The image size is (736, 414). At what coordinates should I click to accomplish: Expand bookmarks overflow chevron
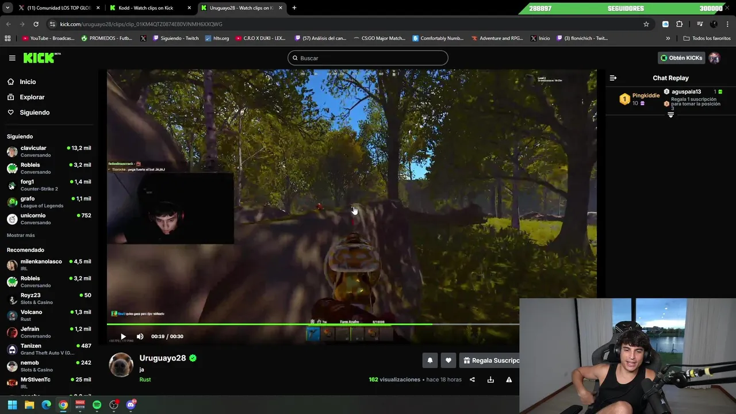[x=668, y=39]
